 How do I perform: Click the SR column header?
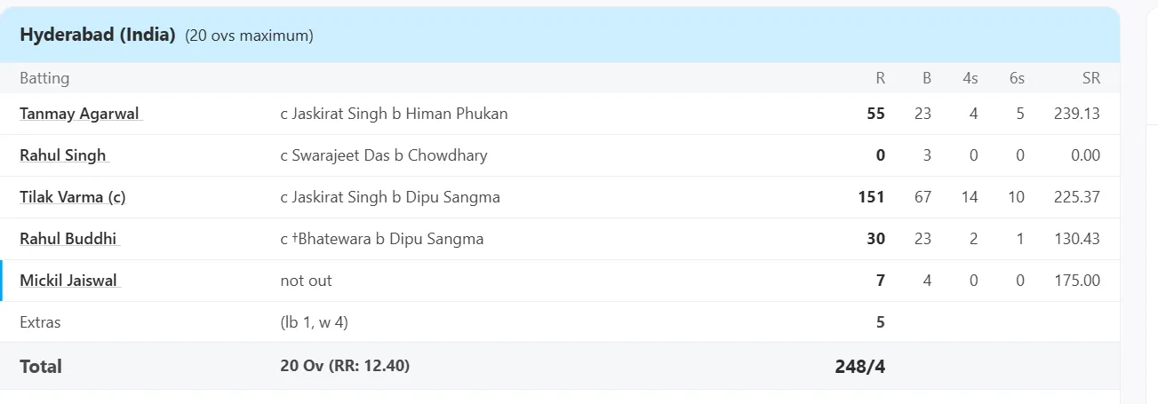(x=1091, y=78)
